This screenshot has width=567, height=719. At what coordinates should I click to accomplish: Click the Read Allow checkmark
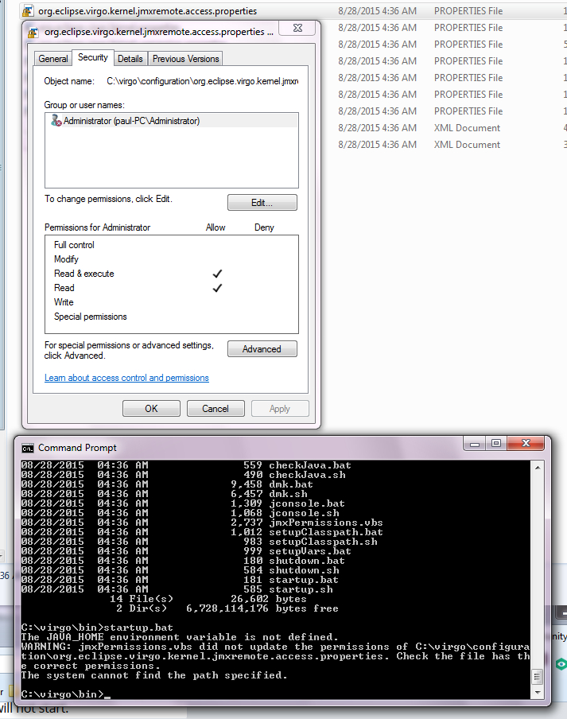(217, 288)
